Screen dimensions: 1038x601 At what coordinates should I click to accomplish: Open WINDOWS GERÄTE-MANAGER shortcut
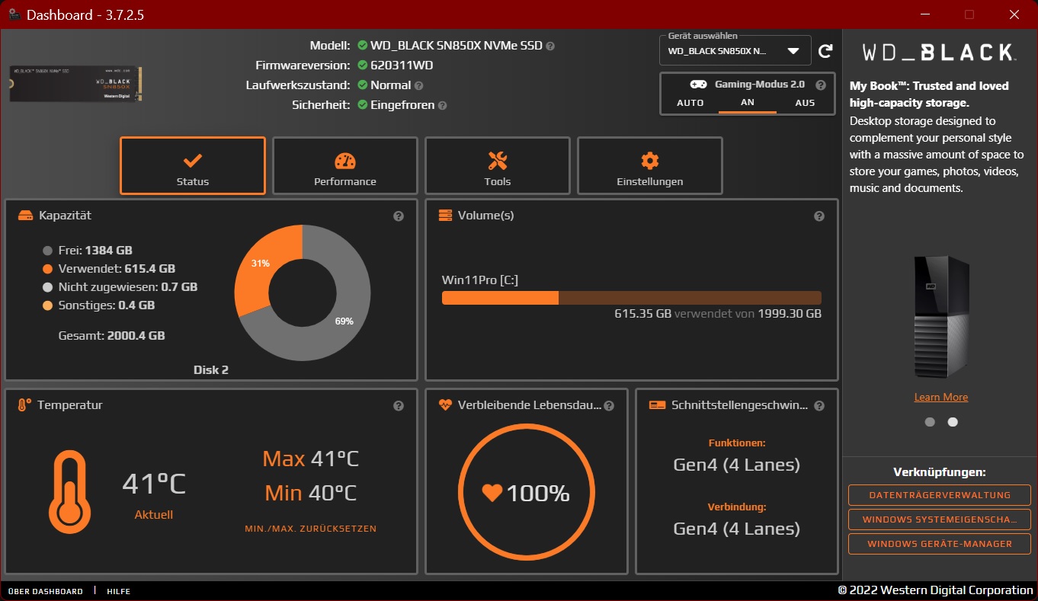coord(940,544)
